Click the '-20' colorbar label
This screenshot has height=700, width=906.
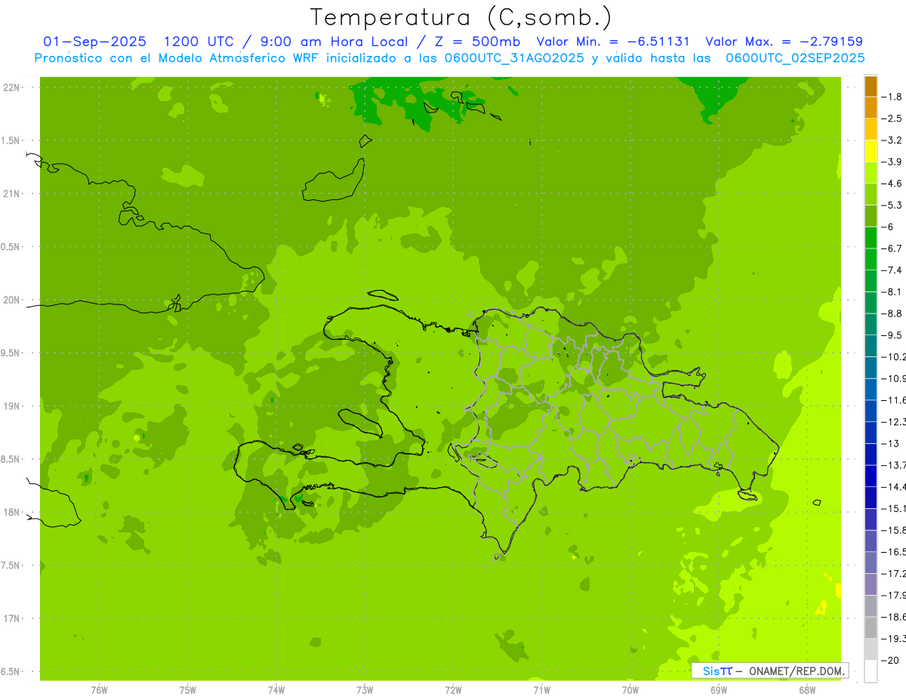pyautogui.click(x=890, y=660)
